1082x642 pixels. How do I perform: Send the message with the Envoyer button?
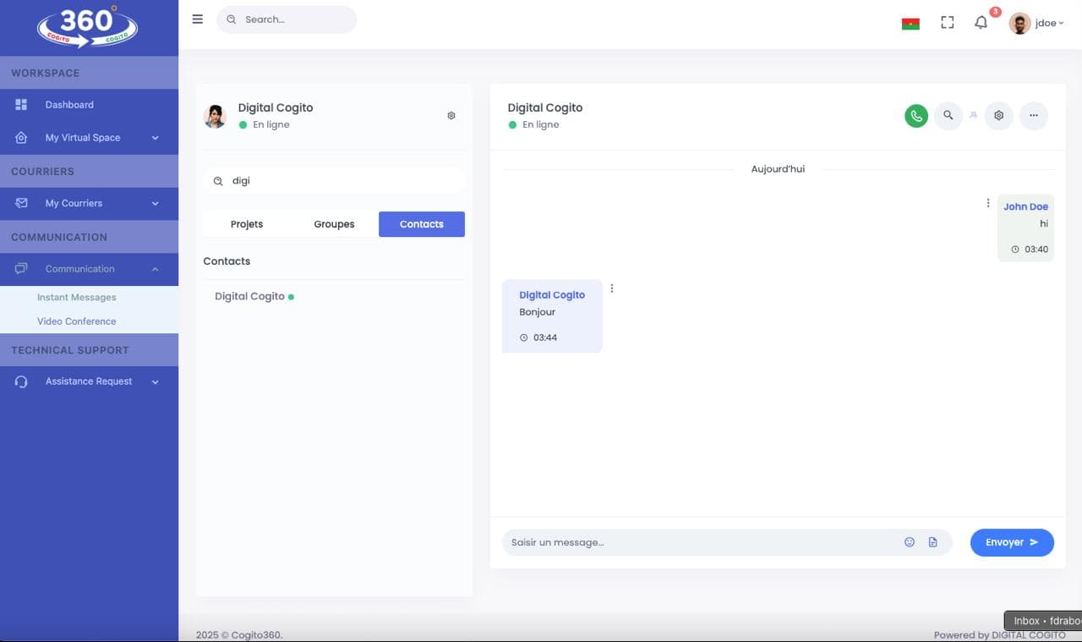pos(1011,542)
